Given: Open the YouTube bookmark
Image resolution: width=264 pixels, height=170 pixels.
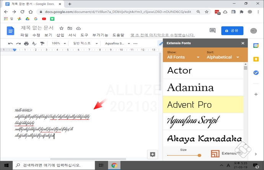Looking at the screenshot, I should pyautogui.click(x=44, y=19).
